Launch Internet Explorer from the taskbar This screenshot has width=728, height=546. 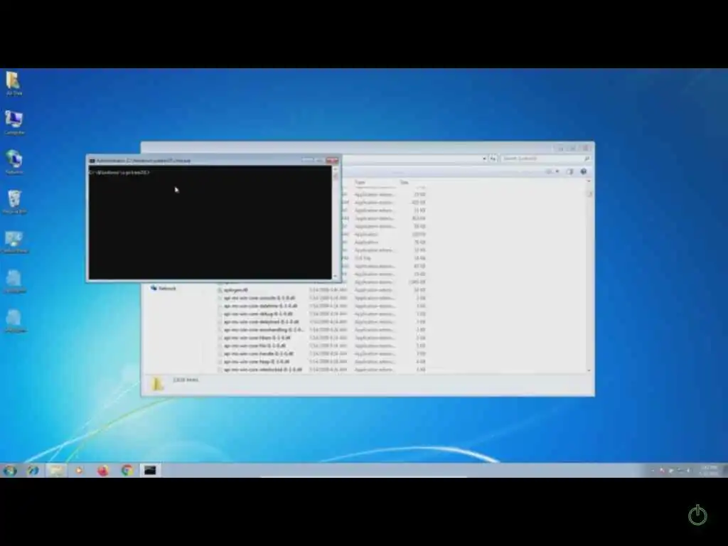33,471
